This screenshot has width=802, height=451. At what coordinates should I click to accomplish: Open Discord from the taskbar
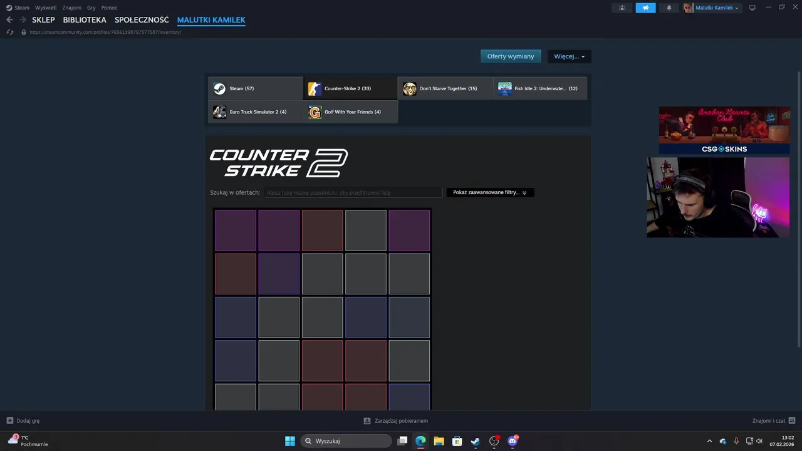513,441
